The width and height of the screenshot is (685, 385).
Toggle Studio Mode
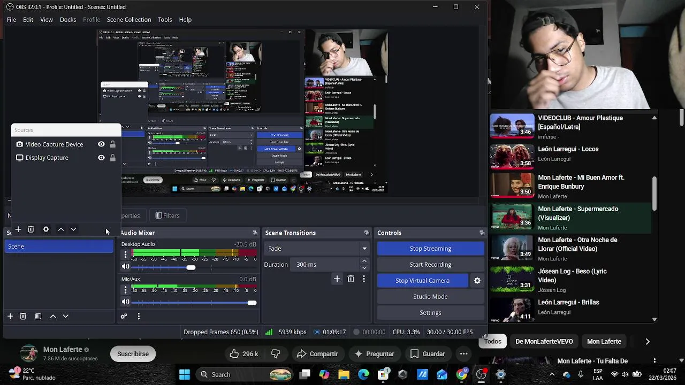(430, 296)
